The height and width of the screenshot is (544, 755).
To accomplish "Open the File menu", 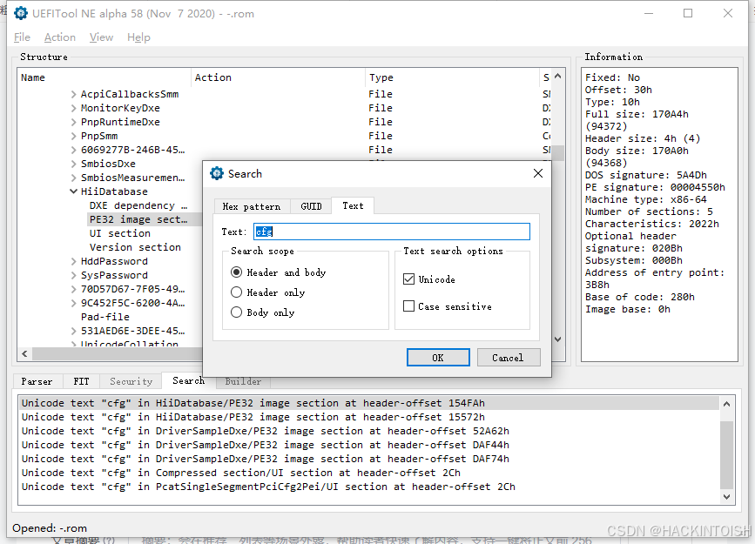I will (22, 37).
